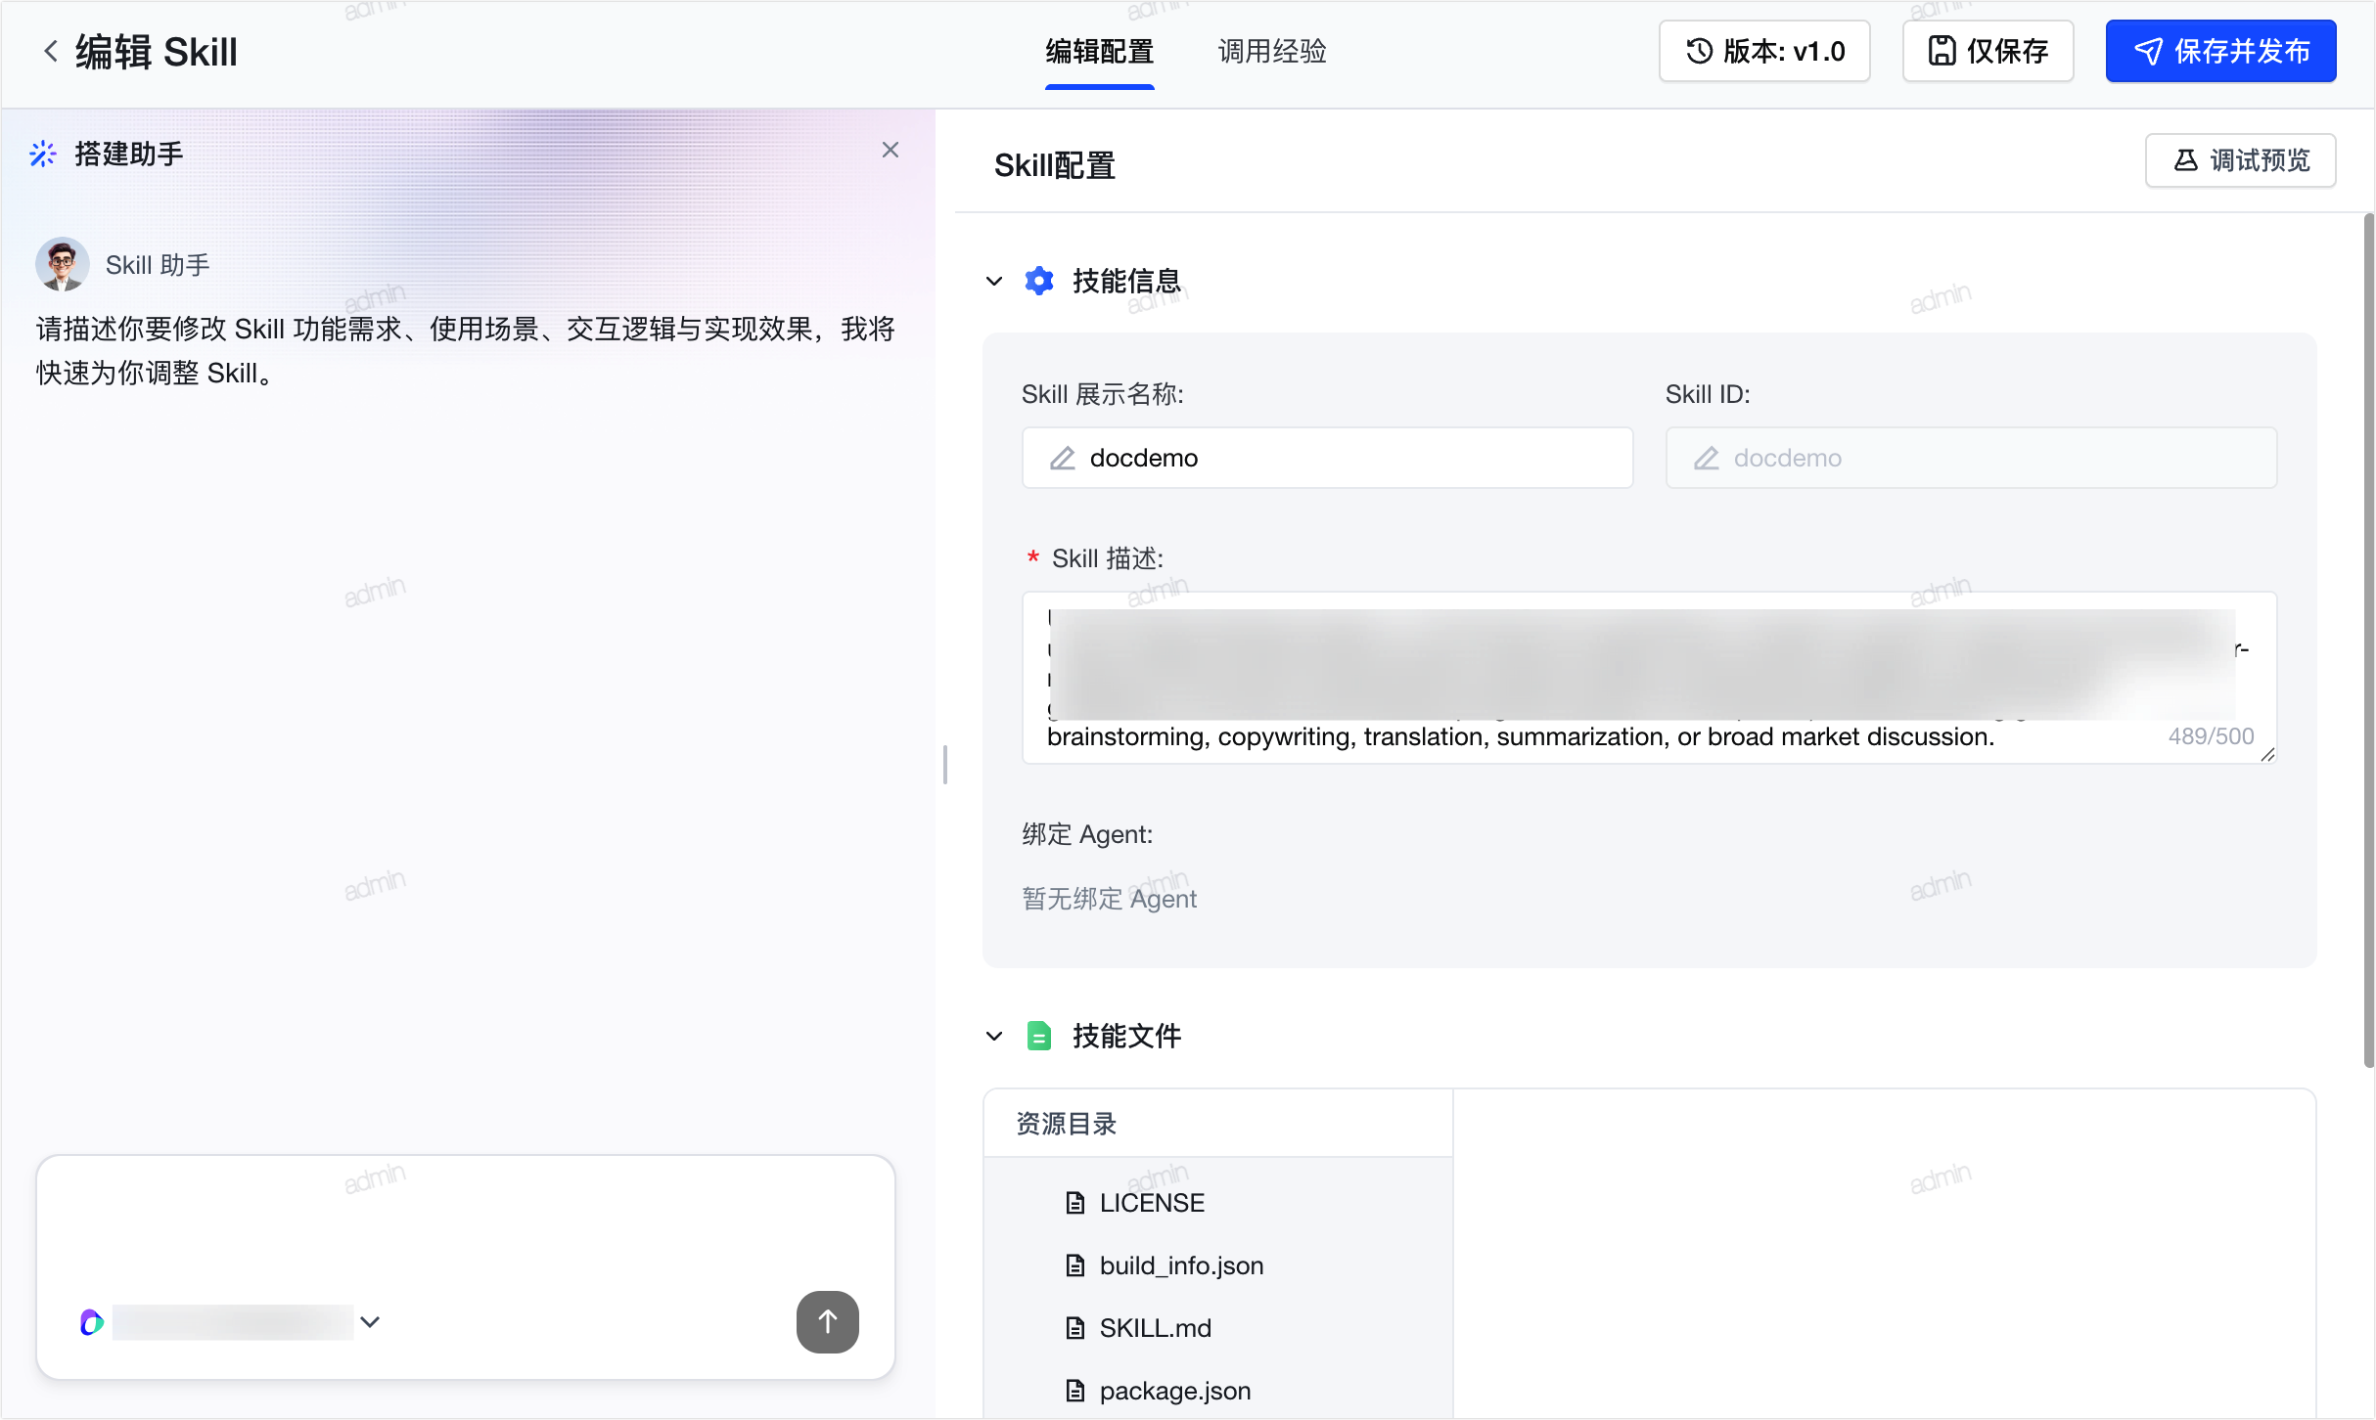Click 保存并发布 to publish
Viewport: 2376px width, 1420px height.
click(x=2221, y=51)
